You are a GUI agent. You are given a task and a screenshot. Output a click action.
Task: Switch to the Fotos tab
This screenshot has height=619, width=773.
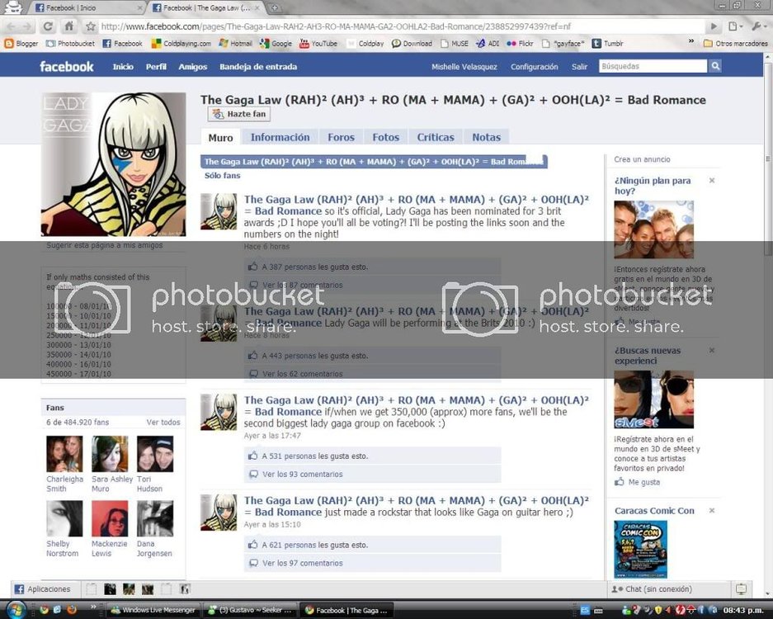coord(385,137)
